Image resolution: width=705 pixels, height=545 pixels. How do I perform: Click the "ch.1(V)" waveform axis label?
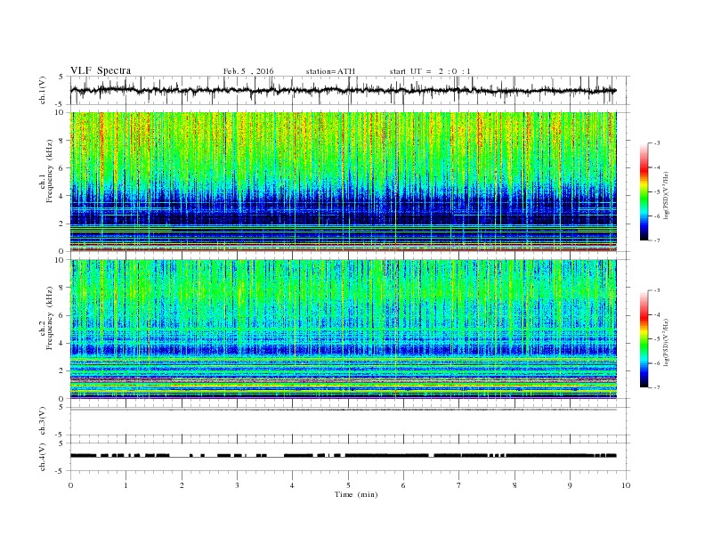[x=43, y=90]
